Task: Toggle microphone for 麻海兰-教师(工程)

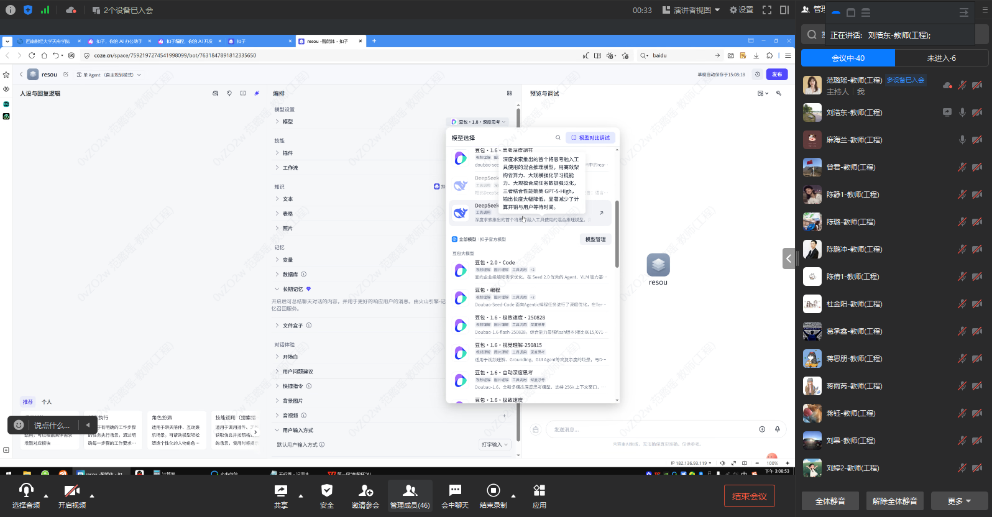Action: pyautogui.click(x=962, y=140)
